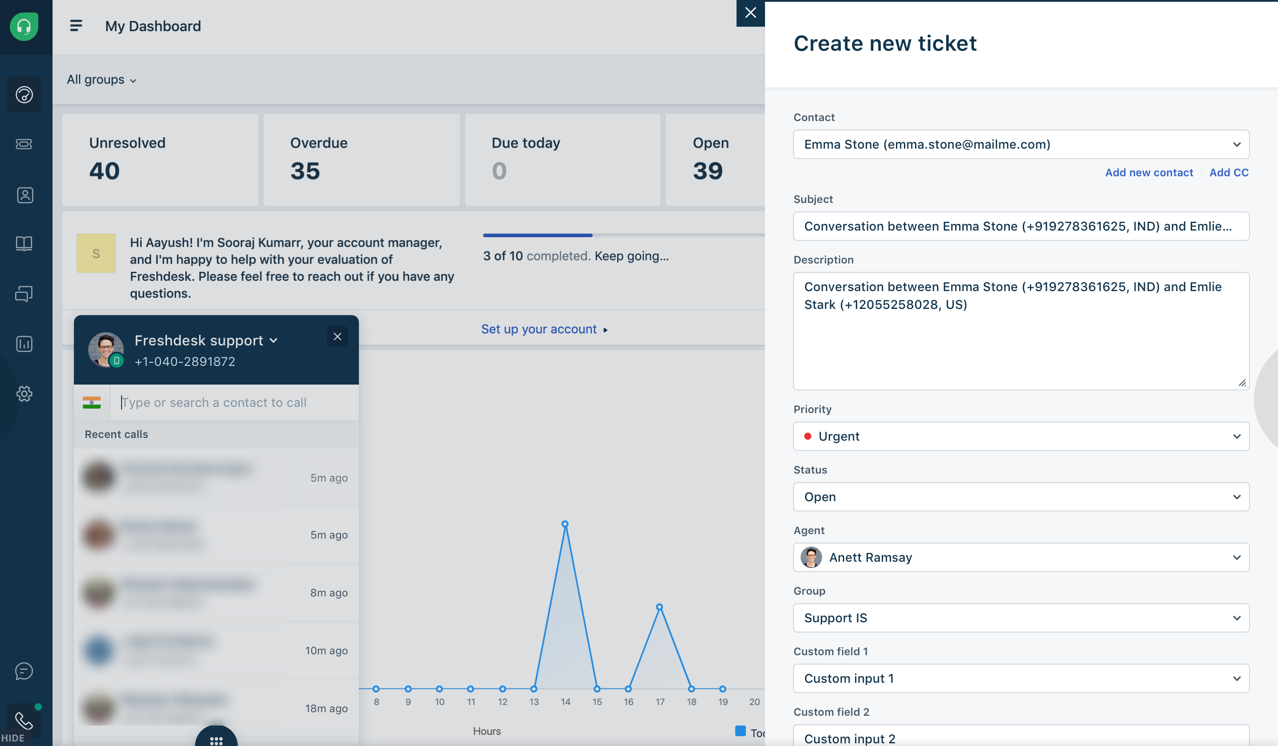Open the Solutions book icon in sidebar

point(24,243)
